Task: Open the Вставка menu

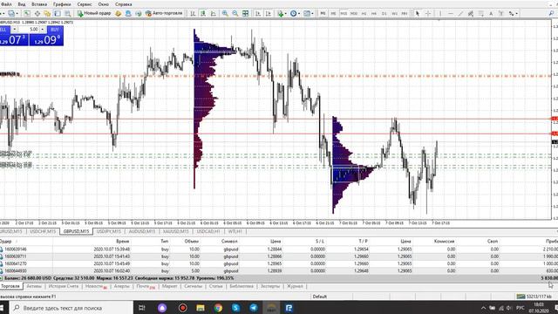Action: point(39,4)
